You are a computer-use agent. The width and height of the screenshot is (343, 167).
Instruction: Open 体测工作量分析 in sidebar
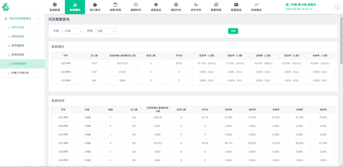click(22, 73)
